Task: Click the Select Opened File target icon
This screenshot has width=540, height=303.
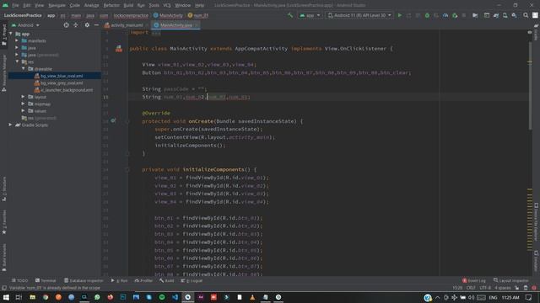Action: click(x=66, y=25)
